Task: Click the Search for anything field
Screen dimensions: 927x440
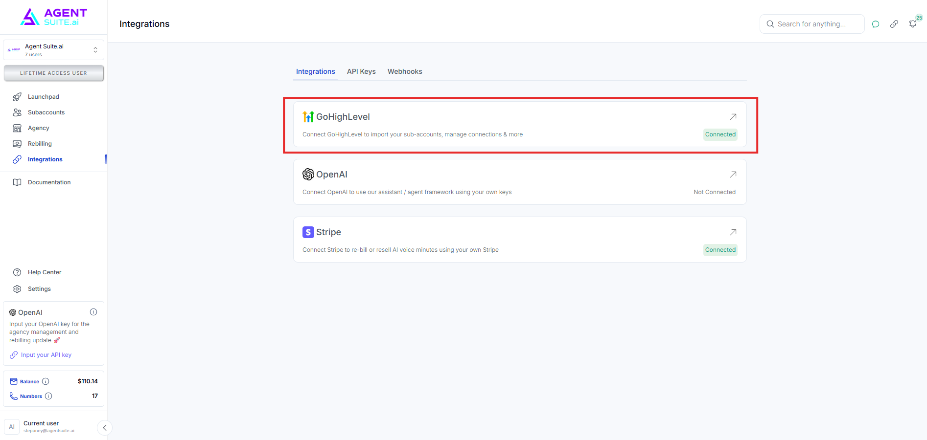Action: click(812, 24)
